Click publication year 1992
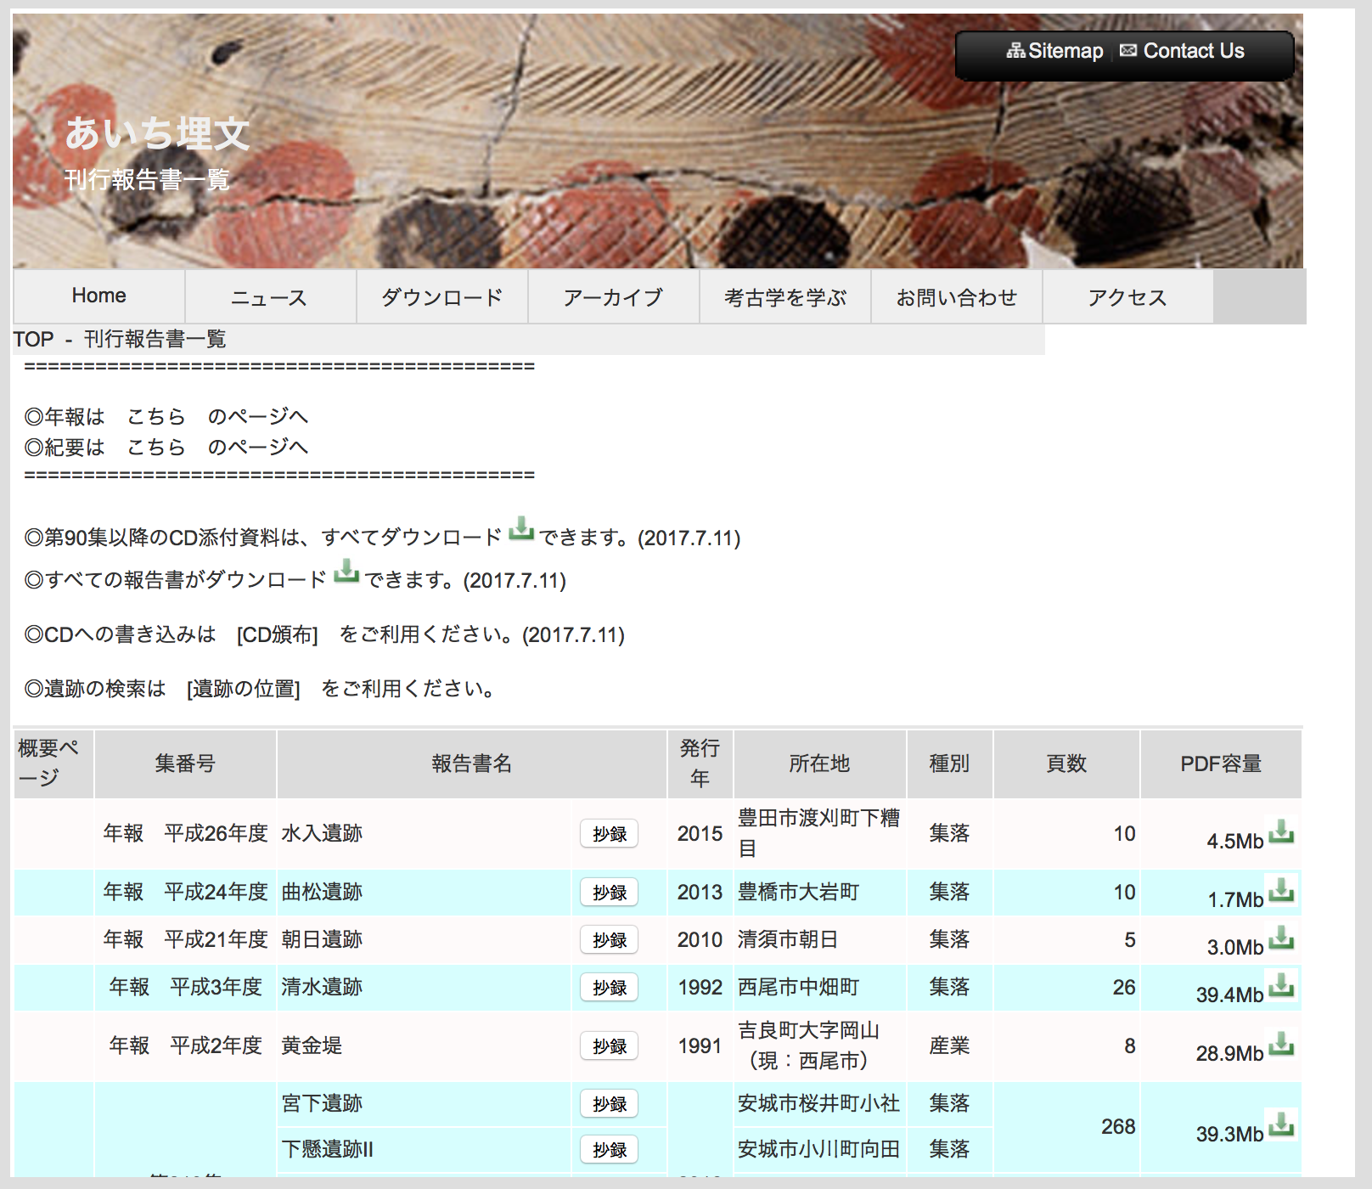 pyautogui.click(x=700, y=987)
